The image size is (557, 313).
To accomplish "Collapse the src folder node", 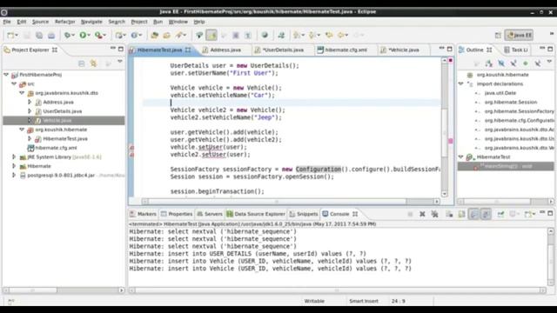I will tap(14, 83).
